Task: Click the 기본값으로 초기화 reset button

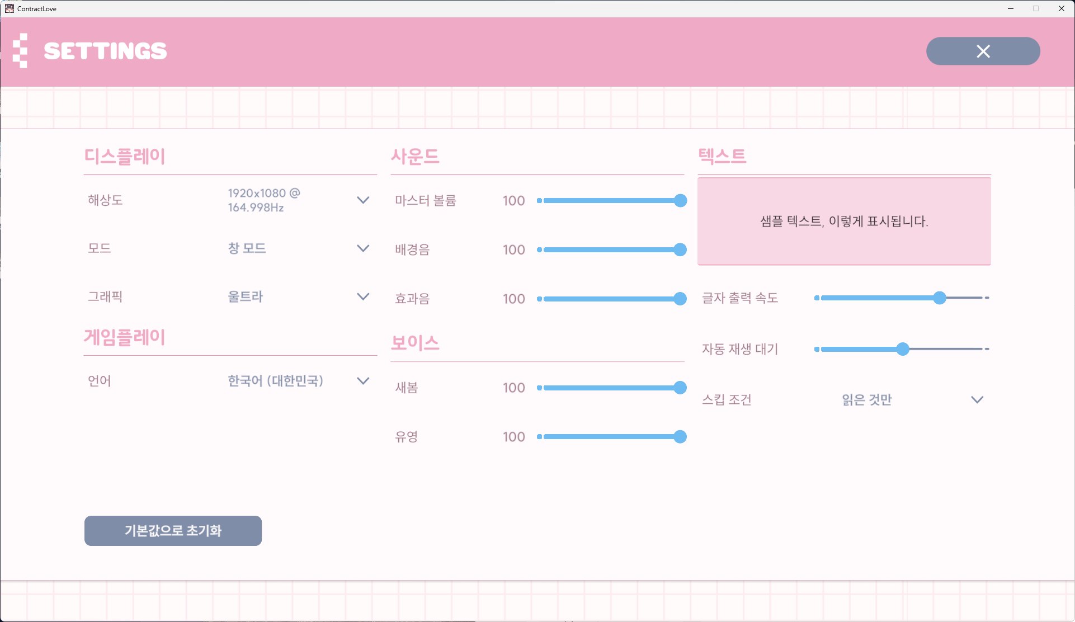Action: tap(173, 530)
